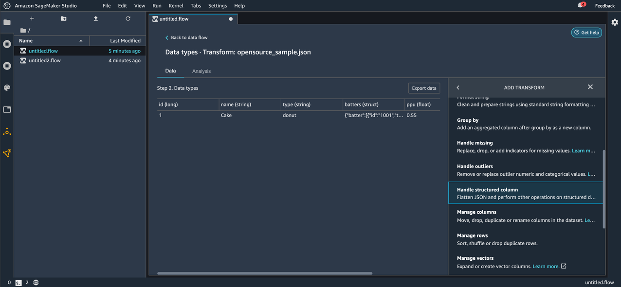Image resolution: width=621 pixels, height=287 pixels.
Task: Select the untitled.flow document tab
Action: point(193,19)
